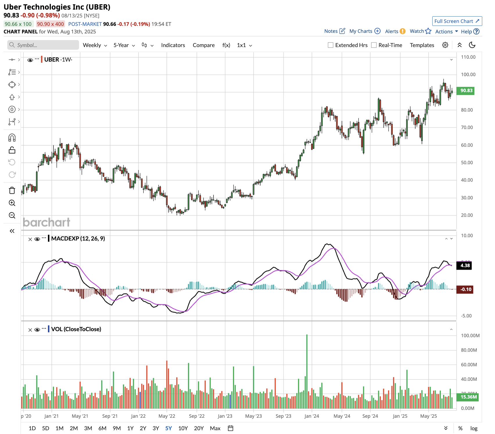
Task: Select the trend line drawing tool
Action: [12, 60]
